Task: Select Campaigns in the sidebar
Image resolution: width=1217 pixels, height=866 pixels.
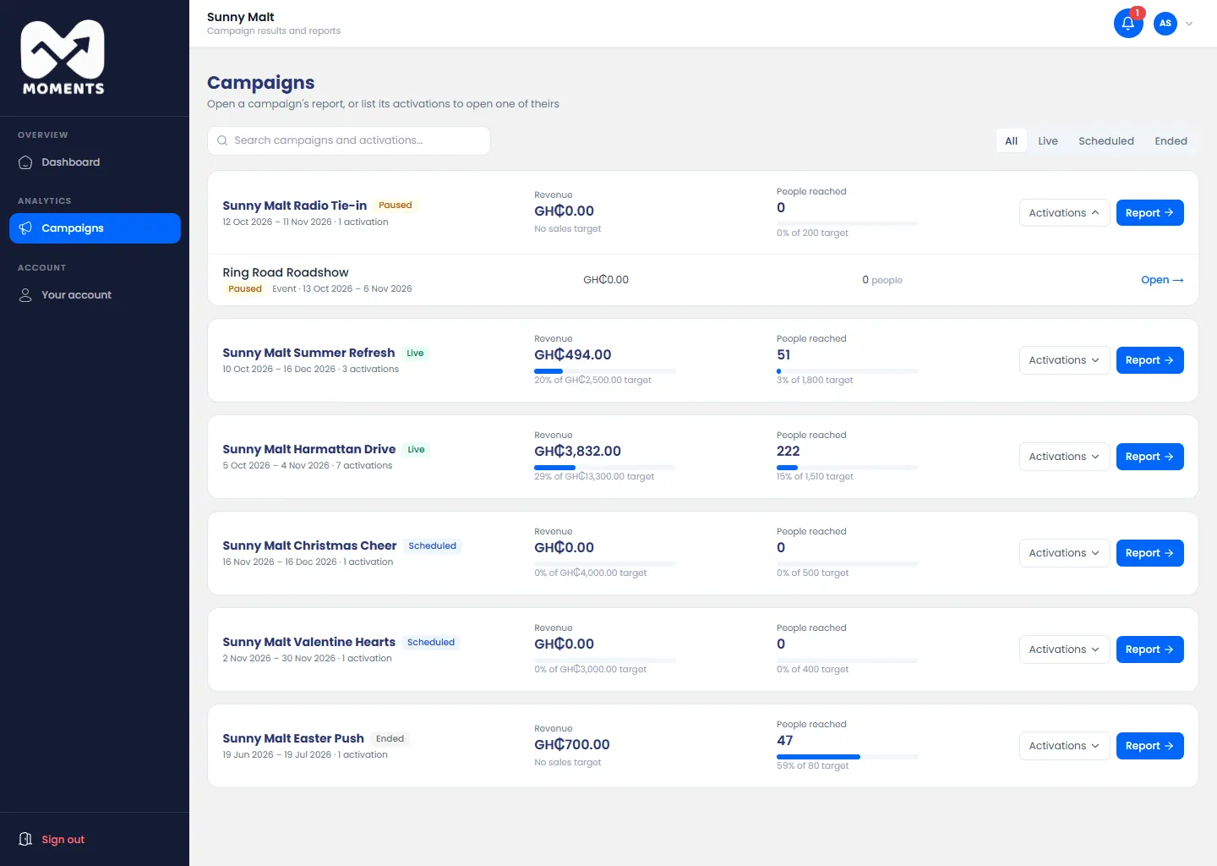Action: click(x=95, y=228)
